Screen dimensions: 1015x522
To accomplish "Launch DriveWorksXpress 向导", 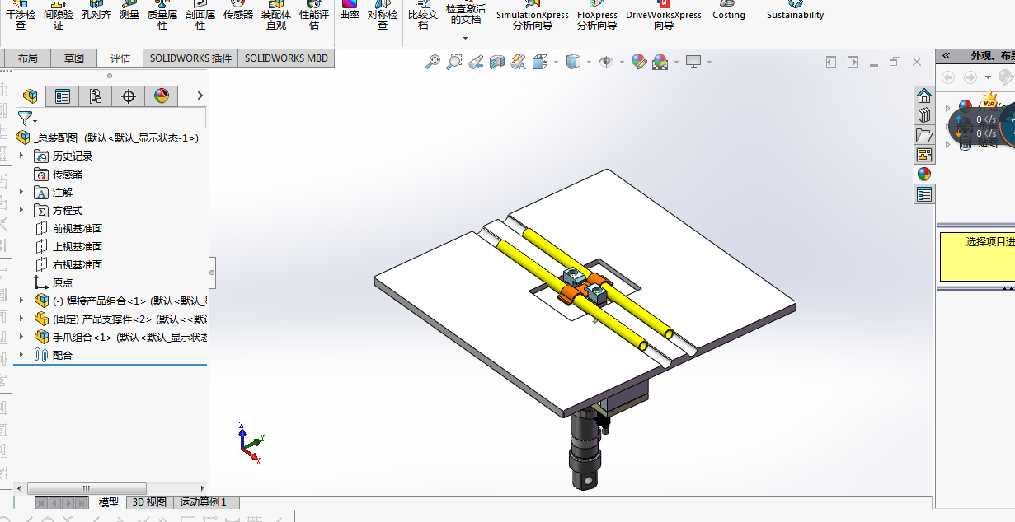I will tap(664, 14).
